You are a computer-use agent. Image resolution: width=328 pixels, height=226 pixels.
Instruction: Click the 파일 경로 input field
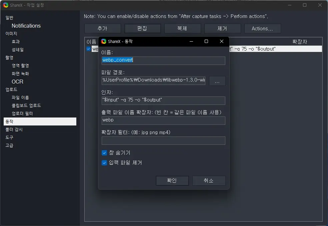153,81
